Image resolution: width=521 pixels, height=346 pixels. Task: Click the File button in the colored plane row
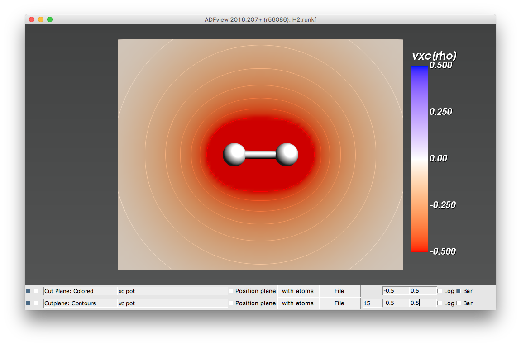pos(339,291)
